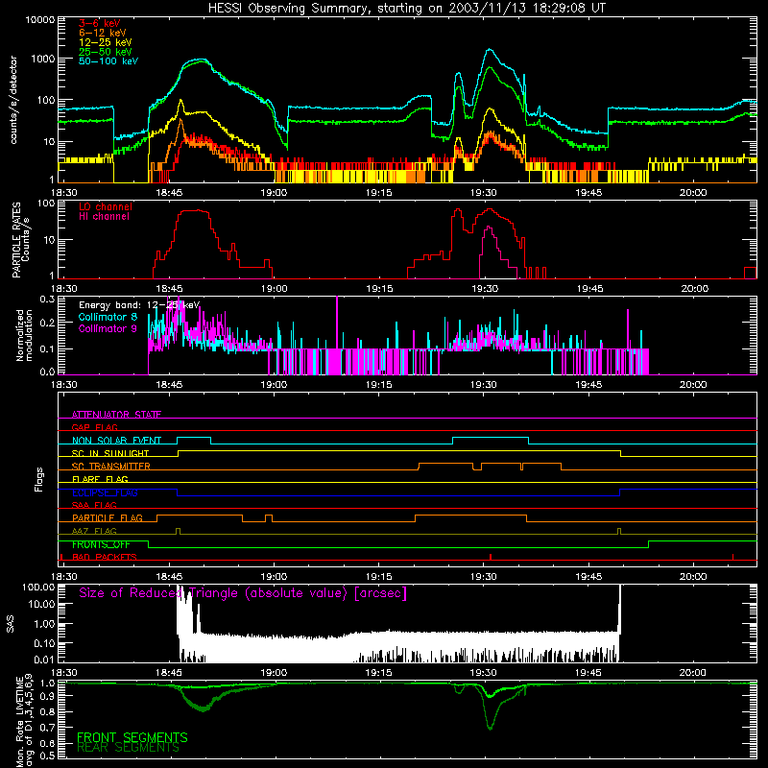Click 20:00 time label under the SAS panel
Viewport: 768px width, 768px height.
(693, 672)
